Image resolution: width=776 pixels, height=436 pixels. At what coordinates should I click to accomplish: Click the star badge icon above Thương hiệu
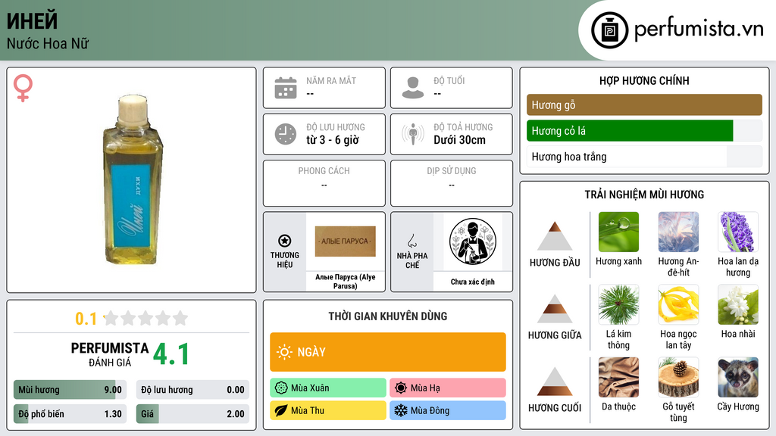[x=285, y=241]
